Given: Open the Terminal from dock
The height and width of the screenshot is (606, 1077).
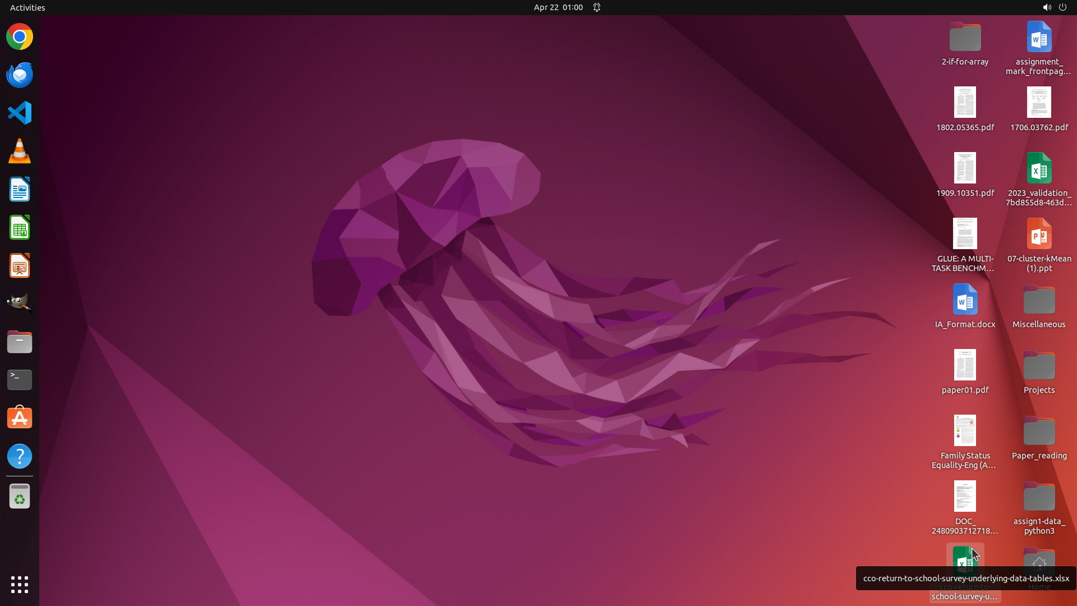Looking at the screenshot, I should point(20,380).
